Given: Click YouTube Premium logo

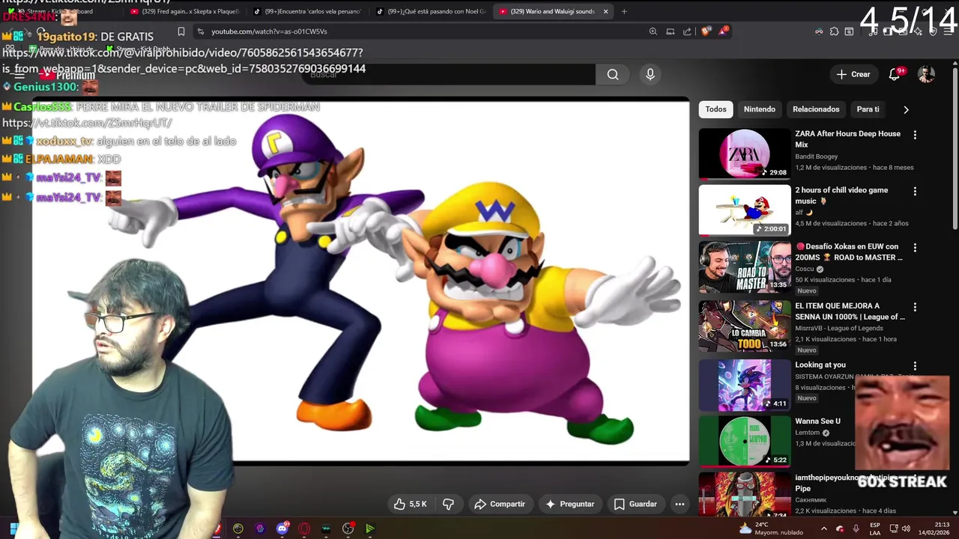Looking at the screenshot, I should pyautogui.click(x=67, y=75).
